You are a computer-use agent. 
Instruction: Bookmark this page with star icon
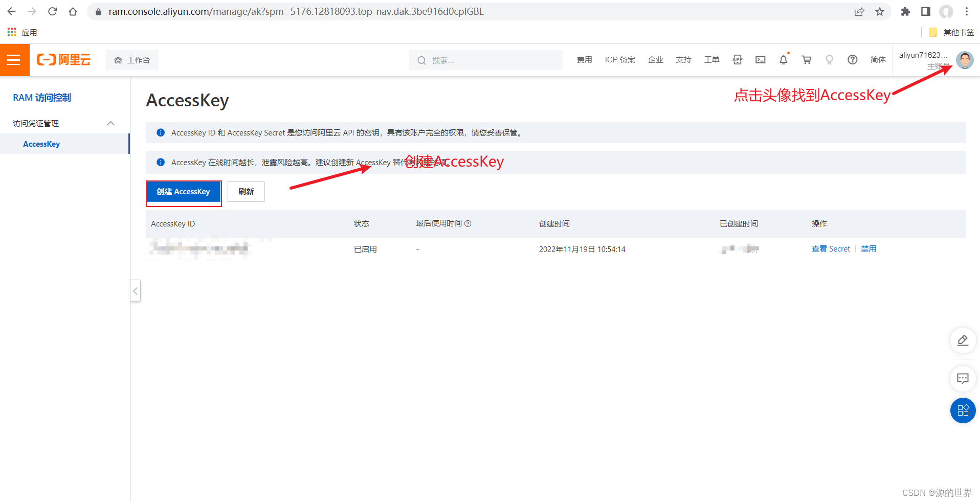point(880,11)
